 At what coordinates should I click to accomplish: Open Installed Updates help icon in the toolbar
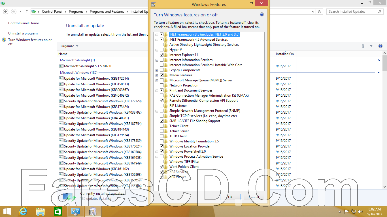point(380,46)
